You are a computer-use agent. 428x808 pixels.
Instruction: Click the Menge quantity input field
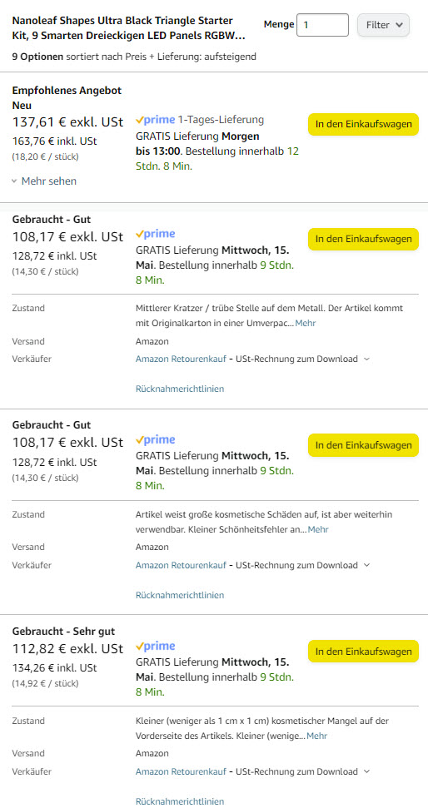[x=322, y=25]
